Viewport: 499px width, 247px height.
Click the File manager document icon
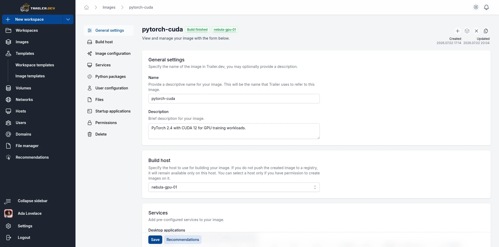[8, 146]
